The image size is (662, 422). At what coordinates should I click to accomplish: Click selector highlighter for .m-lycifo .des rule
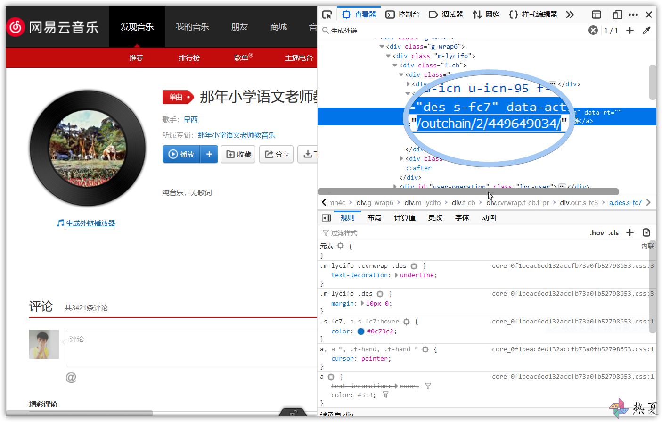tap(380, 294)
